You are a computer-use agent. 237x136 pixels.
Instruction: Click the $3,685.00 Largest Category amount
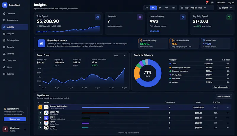[154, 31]
